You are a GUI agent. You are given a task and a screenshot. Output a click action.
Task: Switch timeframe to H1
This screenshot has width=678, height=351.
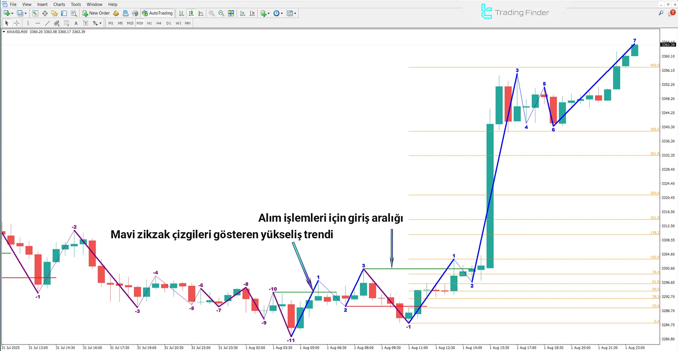[149, 23]
